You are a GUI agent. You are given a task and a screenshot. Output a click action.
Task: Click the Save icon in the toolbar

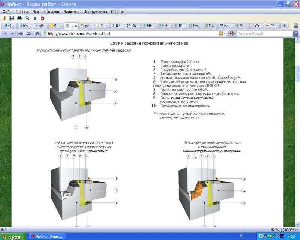tap(12, 18)
